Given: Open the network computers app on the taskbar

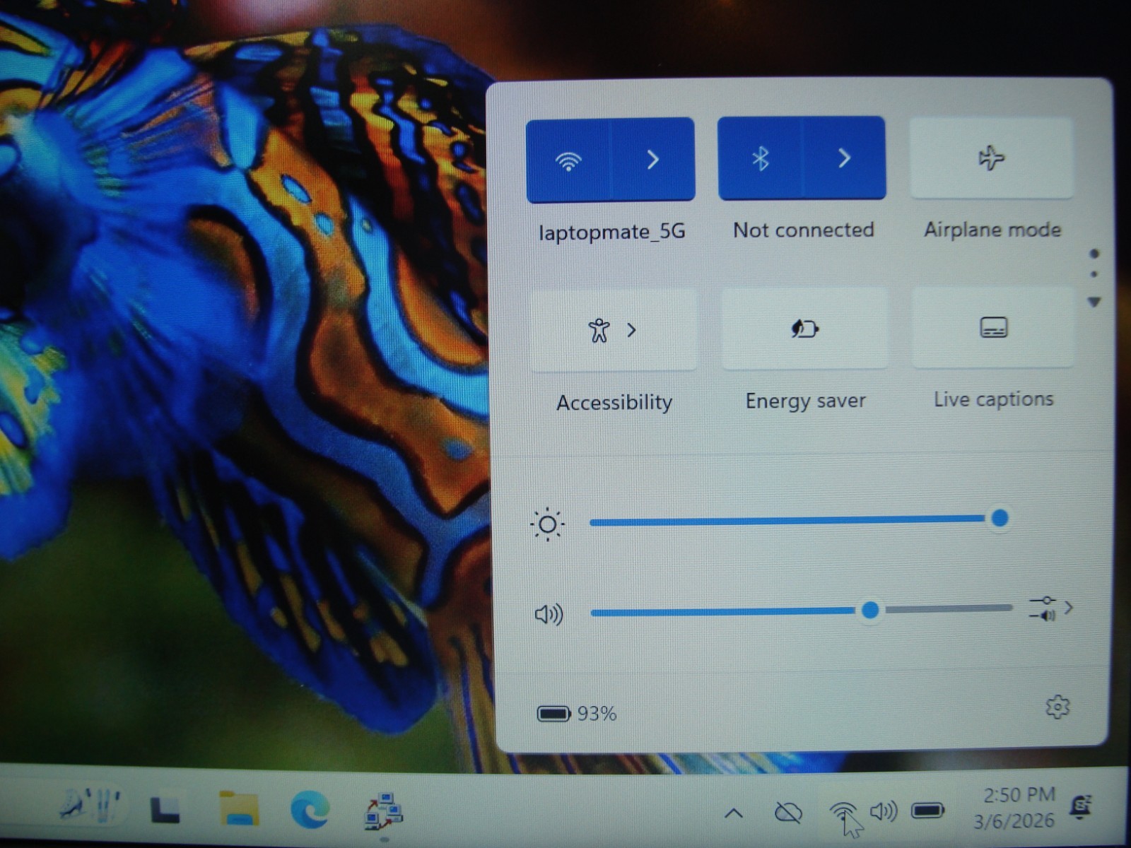Looking at the screenshot, I should point(383,811).
